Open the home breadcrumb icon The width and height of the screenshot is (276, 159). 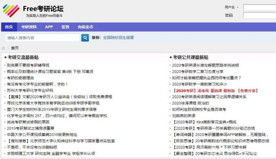(x=3, y=48)
